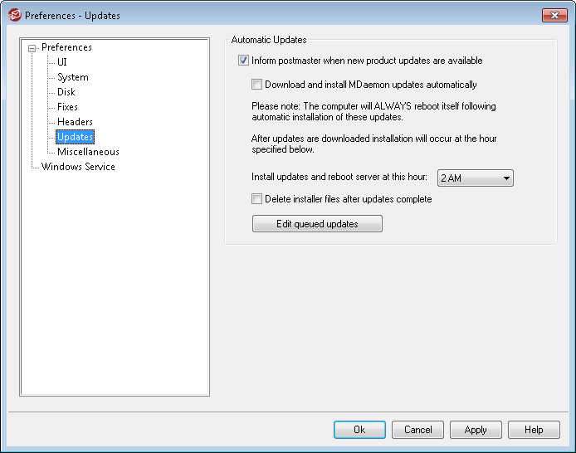The width and height of the screenshot is (576, 453).
Task: Close the Preferences dialog window
Action: pos(554,15)
